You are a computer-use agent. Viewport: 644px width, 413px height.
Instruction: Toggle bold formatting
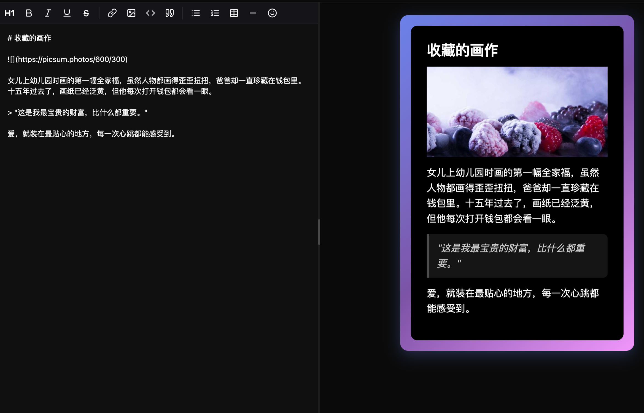(x=29, y=13)
